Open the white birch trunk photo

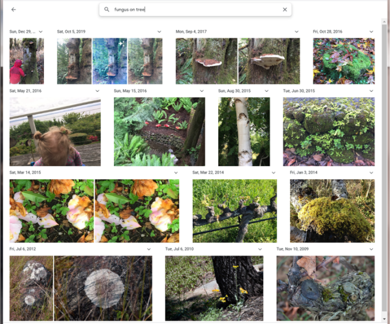click(x=244, y=132)
